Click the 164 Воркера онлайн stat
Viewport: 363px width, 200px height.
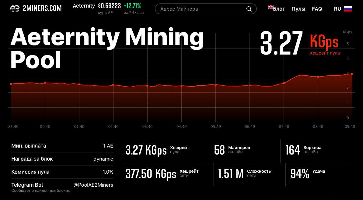point(303,150)
